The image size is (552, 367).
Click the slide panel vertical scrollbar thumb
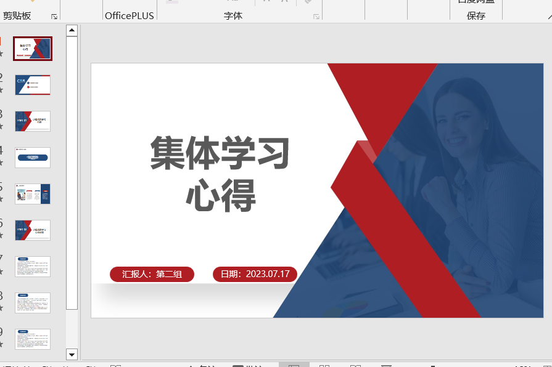click(72, 172)
